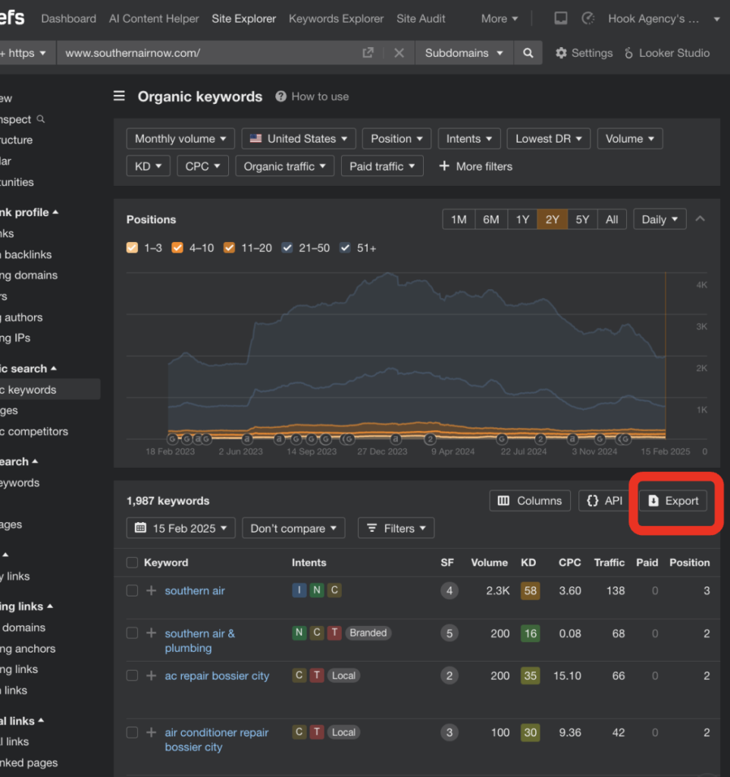The image size is (730, 777).
Task: Open the API button
Action: (604, 501)
